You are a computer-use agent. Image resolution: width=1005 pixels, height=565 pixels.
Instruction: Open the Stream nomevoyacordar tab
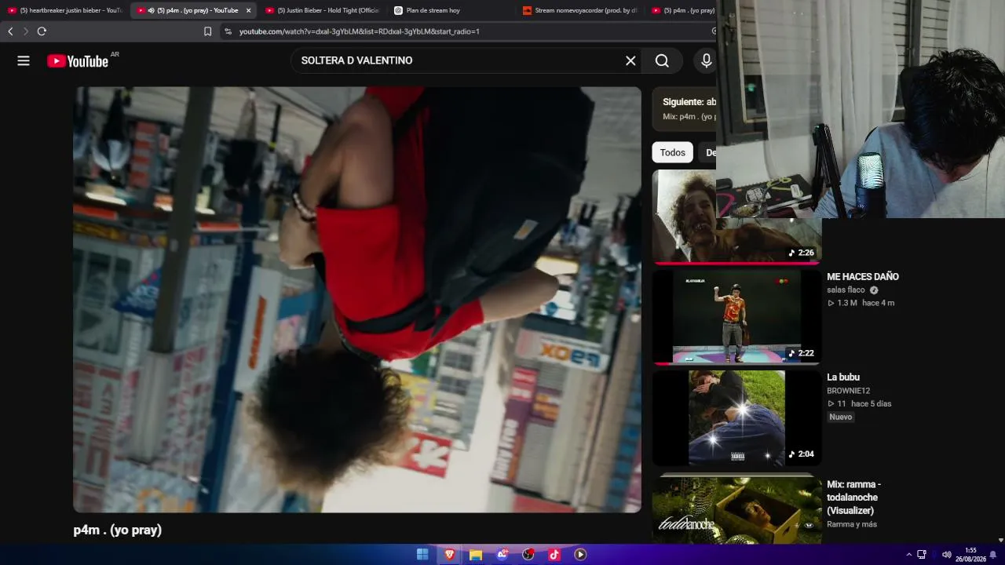[580, 10]
